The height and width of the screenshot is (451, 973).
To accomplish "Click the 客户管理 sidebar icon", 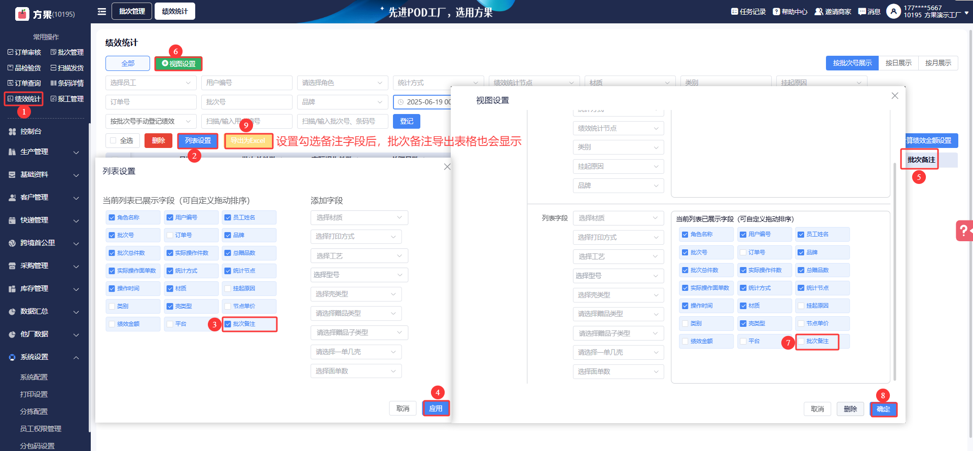I will click(x=12, y=197).
